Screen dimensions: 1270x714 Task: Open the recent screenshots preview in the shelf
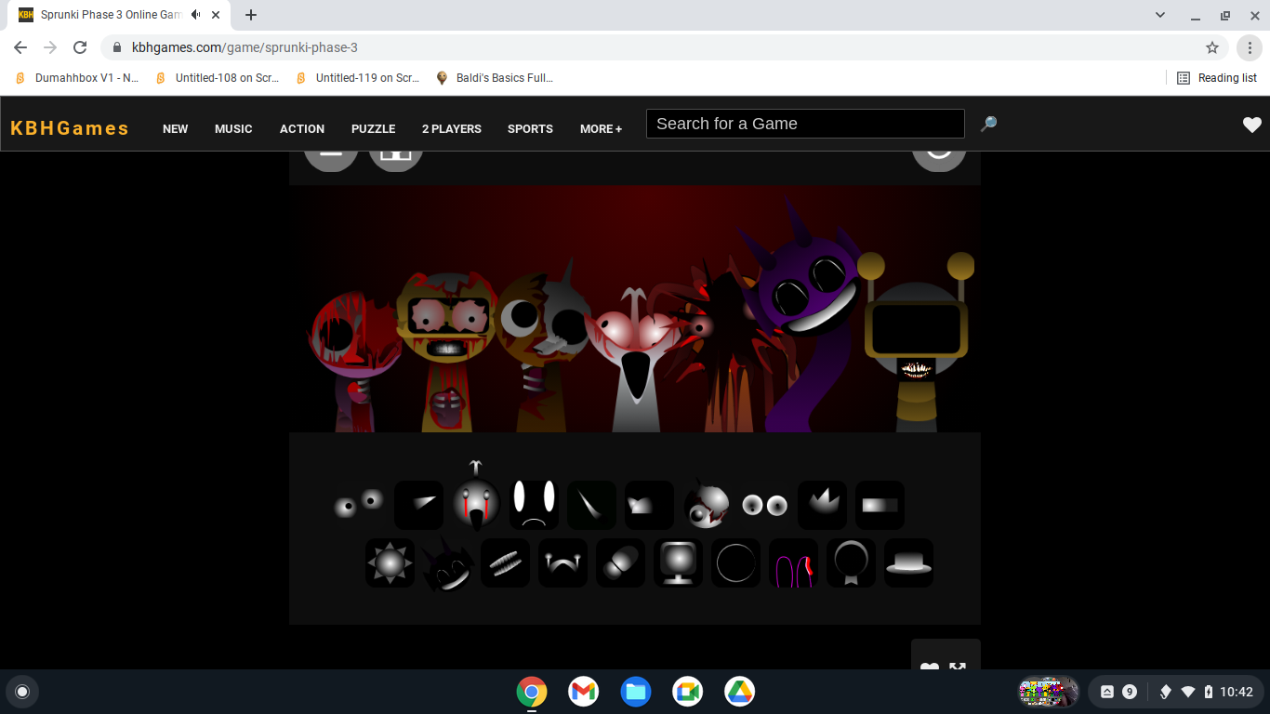point(1049,692)
